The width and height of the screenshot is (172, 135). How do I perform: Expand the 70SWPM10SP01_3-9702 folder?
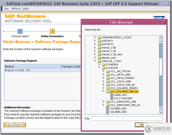pyautogui.click(x=95, y=37)
